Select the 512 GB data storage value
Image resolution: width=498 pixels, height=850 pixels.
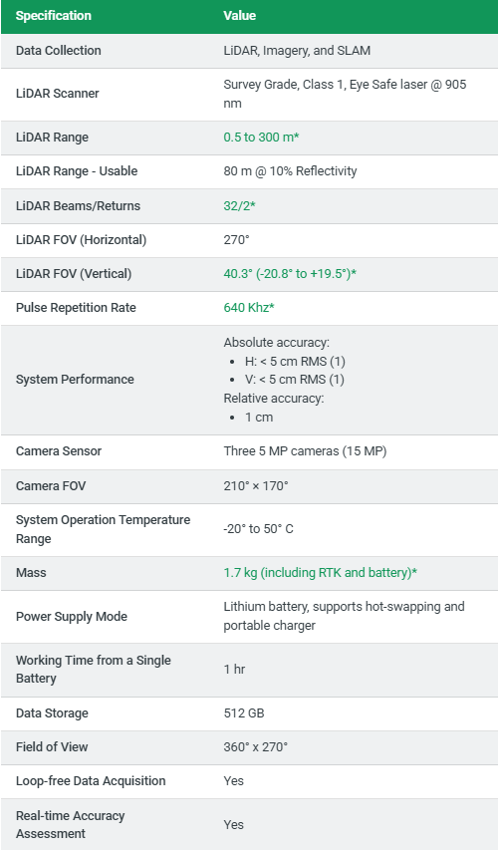click(x=244, y=712)
